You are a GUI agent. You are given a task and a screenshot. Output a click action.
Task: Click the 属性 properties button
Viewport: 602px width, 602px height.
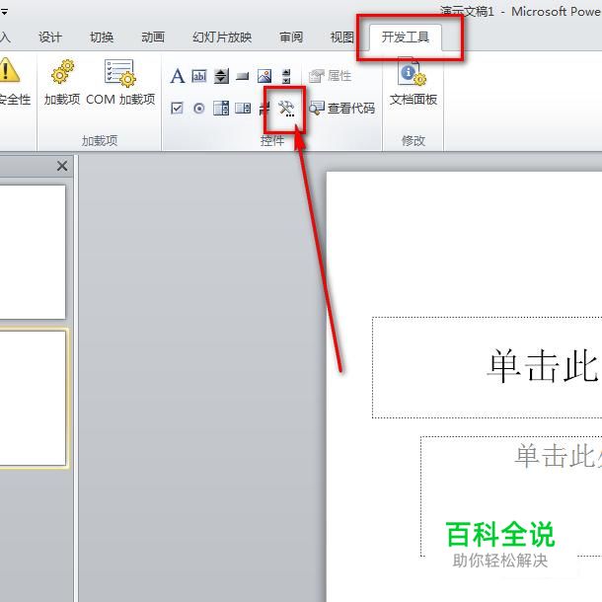click(331, 76)
